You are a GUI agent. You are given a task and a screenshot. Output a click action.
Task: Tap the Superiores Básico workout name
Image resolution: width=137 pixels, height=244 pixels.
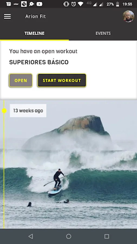click(x=39, y=62)
